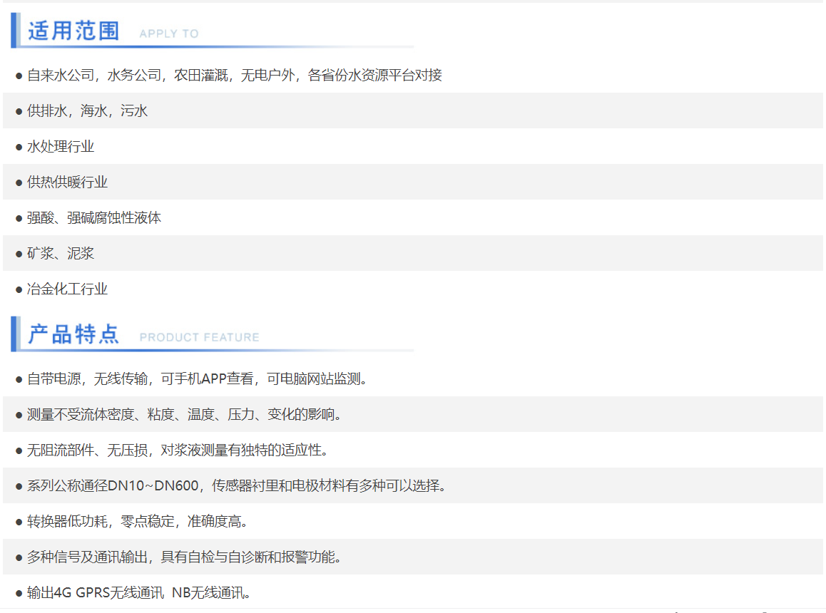Select the 冶金化工行业 list item

[x=67, y=289]
